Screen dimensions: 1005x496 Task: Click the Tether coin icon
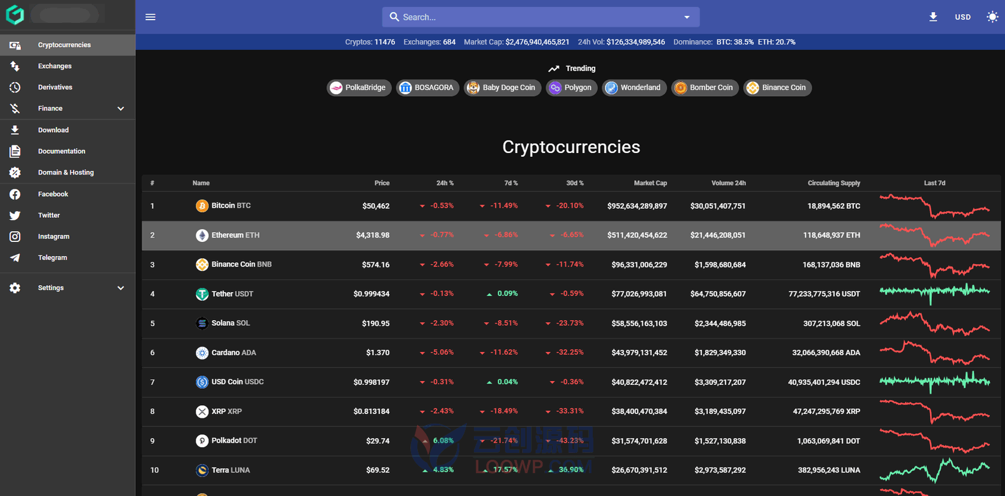coord(202,294)
